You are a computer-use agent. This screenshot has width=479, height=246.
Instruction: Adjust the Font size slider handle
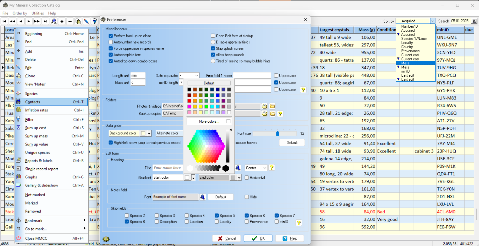coord(278,133)
